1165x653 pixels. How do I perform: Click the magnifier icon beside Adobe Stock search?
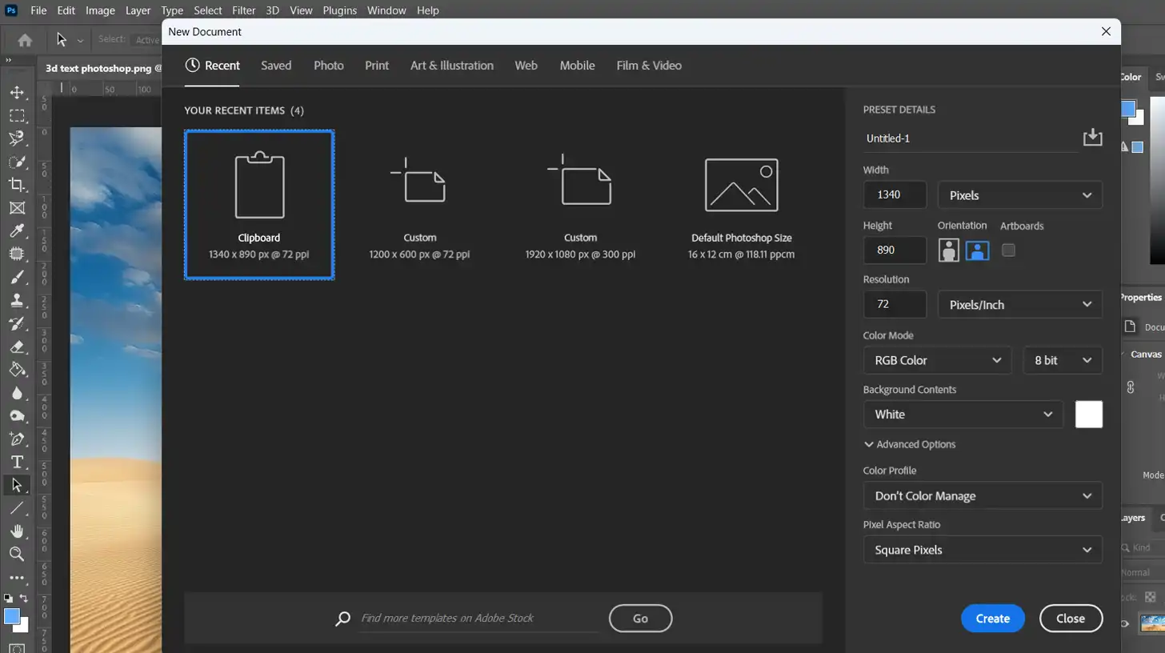342,618
